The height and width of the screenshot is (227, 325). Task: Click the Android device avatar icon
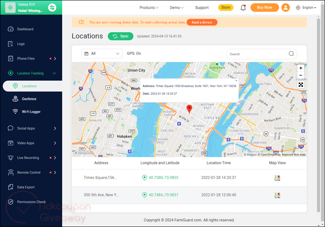(x=11, y=8)
